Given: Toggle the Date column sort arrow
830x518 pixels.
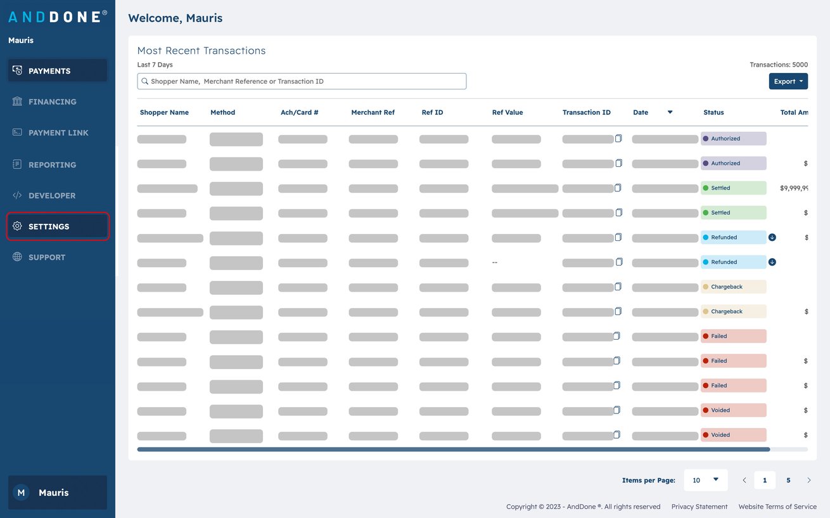Looking at the screenshot, I should point(670,112).
